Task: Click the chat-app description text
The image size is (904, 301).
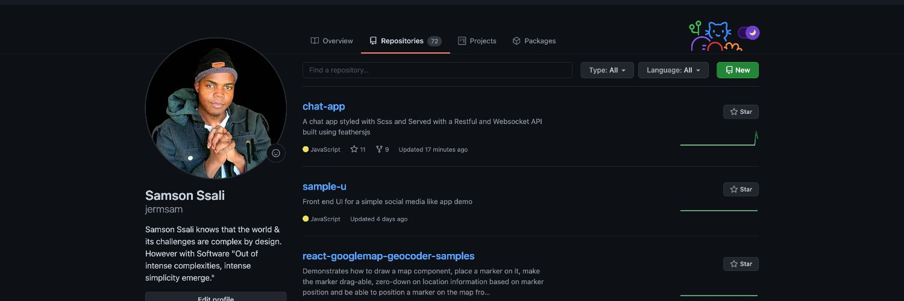Action: click(x=422, y=126)
